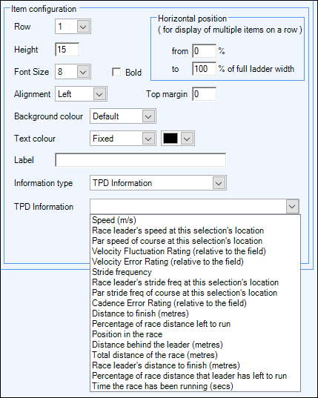
Task: Click the horizontal position 'from' percent field
Action: (x=205, y=51)
